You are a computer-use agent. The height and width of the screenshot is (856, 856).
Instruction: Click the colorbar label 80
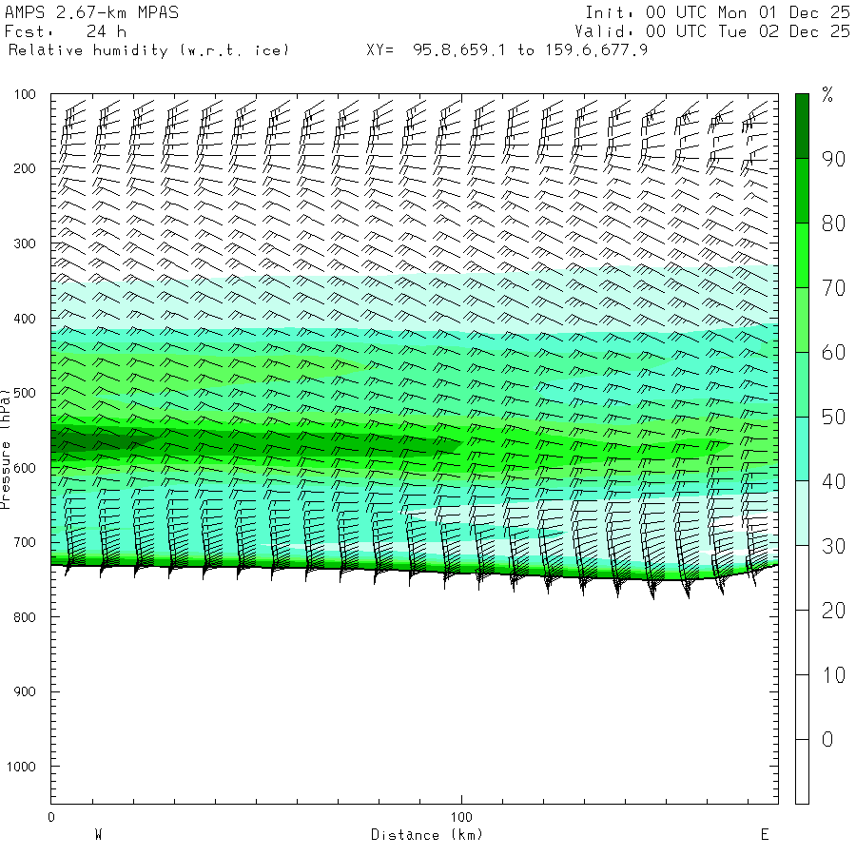pyautogui.click(x=833, y=224)
